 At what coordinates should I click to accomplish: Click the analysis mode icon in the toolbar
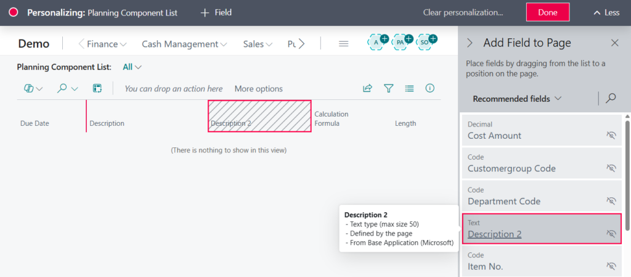point(97,88)
